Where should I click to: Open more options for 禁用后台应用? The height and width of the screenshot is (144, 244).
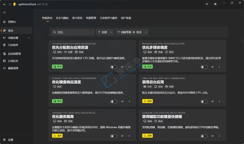[219, 101]
